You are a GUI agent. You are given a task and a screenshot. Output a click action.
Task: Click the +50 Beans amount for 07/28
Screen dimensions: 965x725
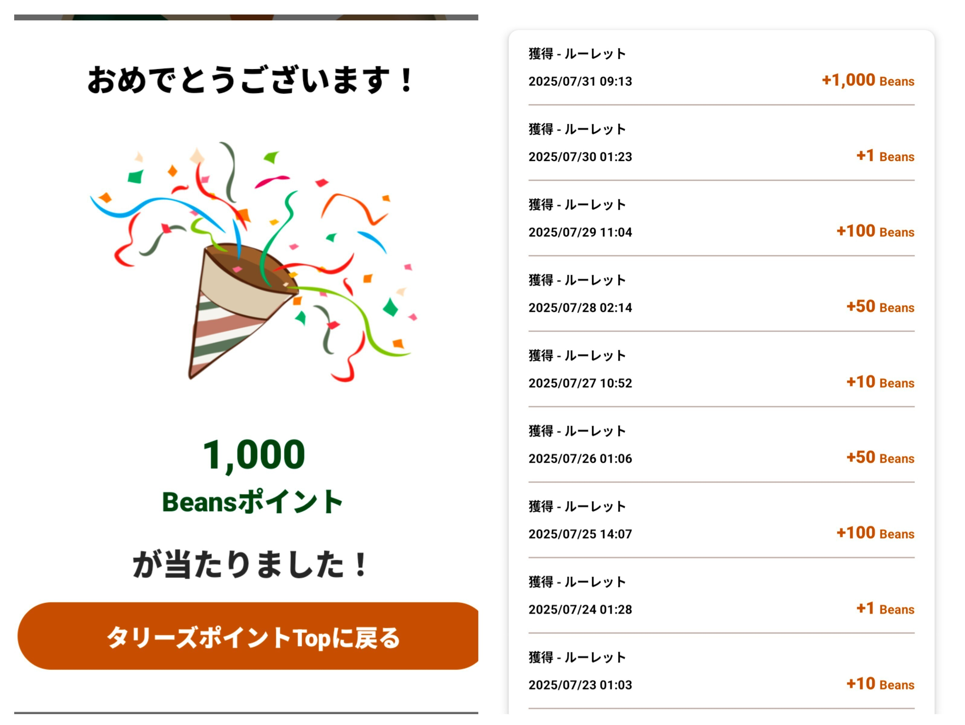tap(880, 307)
